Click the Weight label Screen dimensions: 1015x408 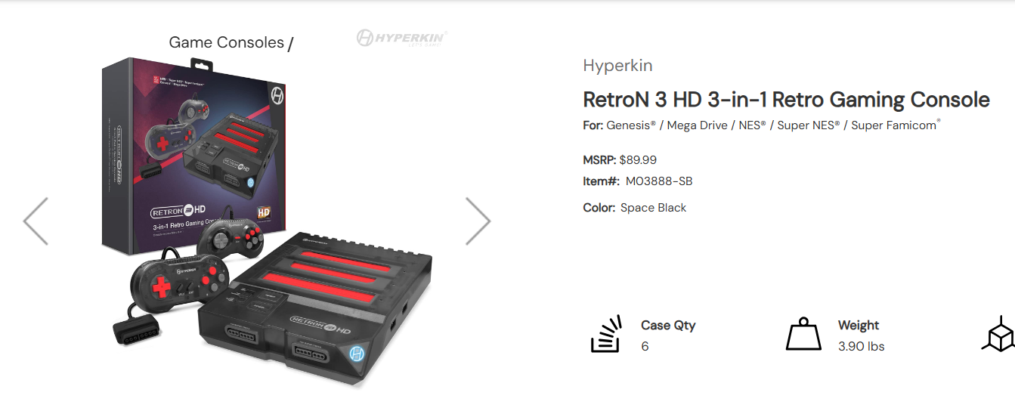[x=859, y=325]
